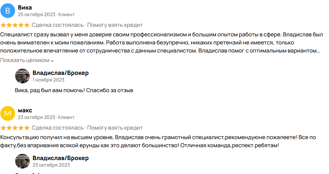329x174 pixels.
Task: Open Владислав/Брокер name dated 1 ноября 2023
Action: pyautogui.click(x=60, y=73)
